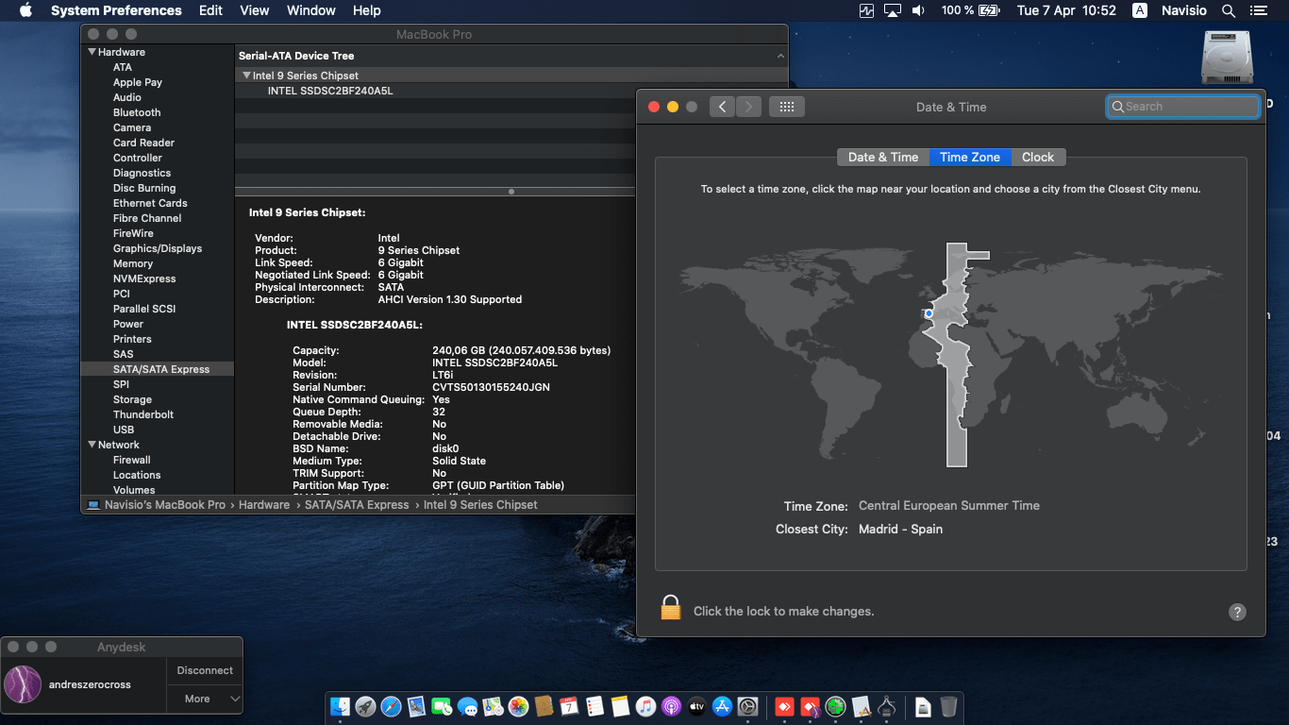The height and width of the screenshot is (725, 1289).
Task: Open the Trash in the Dock
Action: pos(949,706)
